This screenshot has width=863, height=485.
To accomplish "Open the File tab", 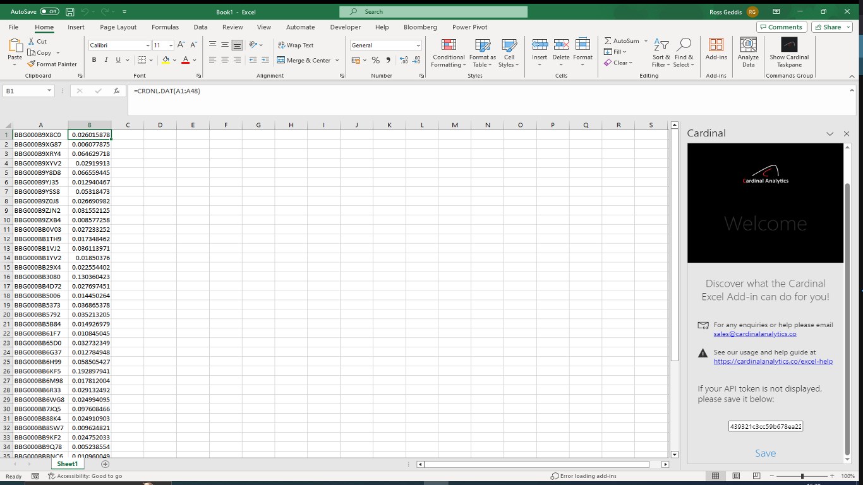I will tap(13, 27).
